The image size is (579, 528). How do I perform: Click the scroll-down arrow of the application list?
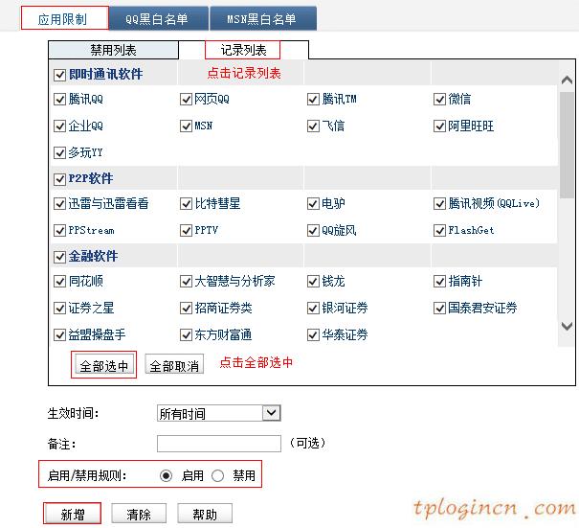click(x=567, y=327)
